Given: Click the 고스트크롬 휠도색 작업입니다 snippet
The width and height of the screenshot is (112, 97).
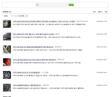Looking at the screenshot, I should tap(46, 76).
